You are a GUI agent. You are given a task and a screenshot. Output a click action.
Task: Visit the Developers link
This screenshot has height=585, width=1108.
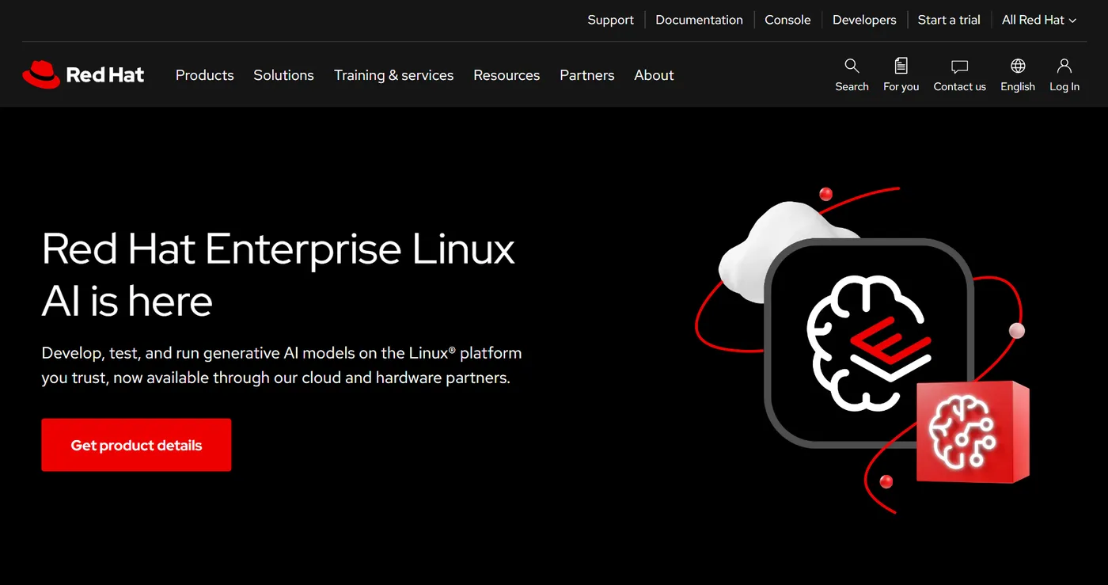tap(864, 20)
